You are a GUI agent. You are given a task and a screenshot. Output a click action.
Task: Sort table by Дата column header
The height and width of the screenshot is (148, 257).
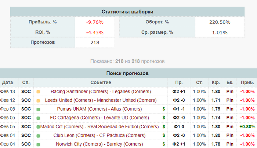[8, 82]
